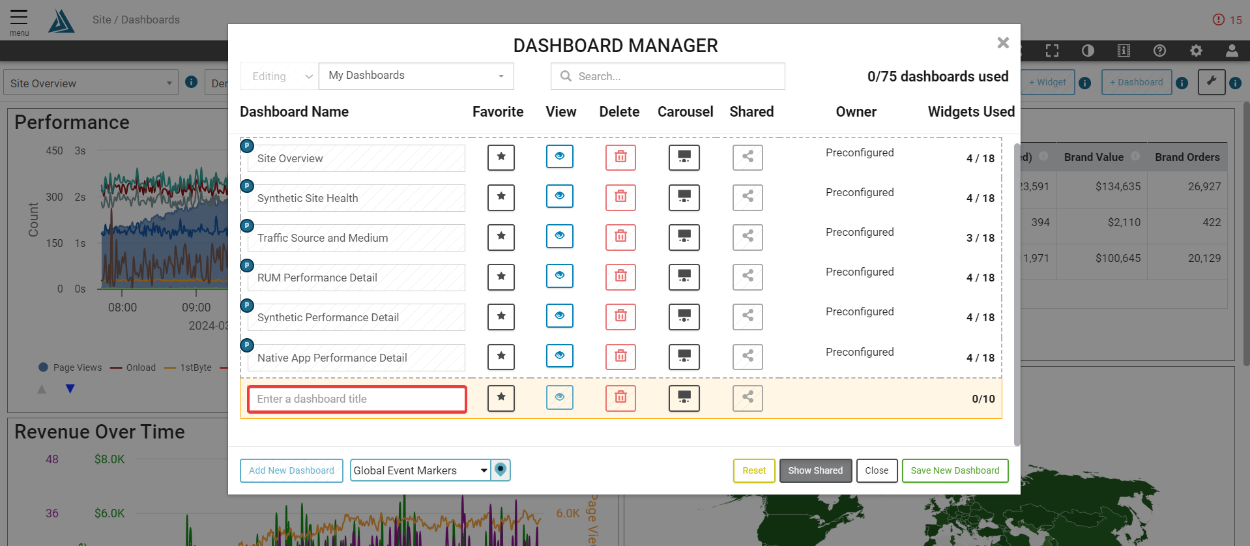Click the 1stByte legend entry
Viewport: 1250px width, 546px height.
pyautogui.click(x=188, y=367)
